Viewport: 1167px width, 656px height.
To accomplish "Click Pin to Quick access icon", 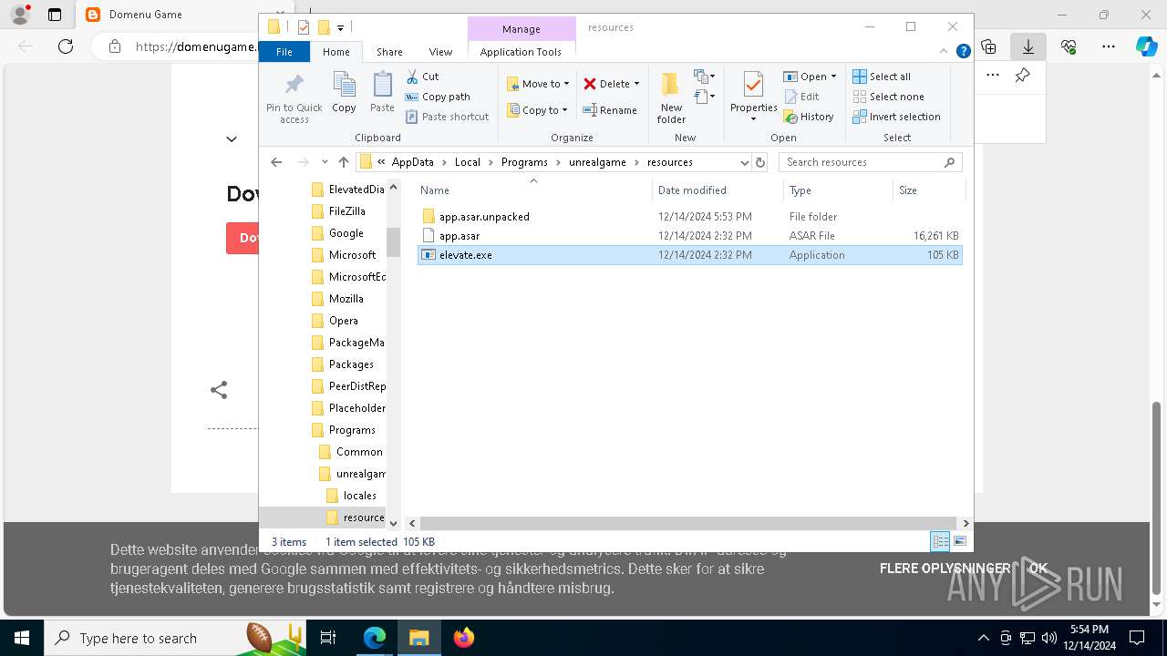I will (294, 97).
